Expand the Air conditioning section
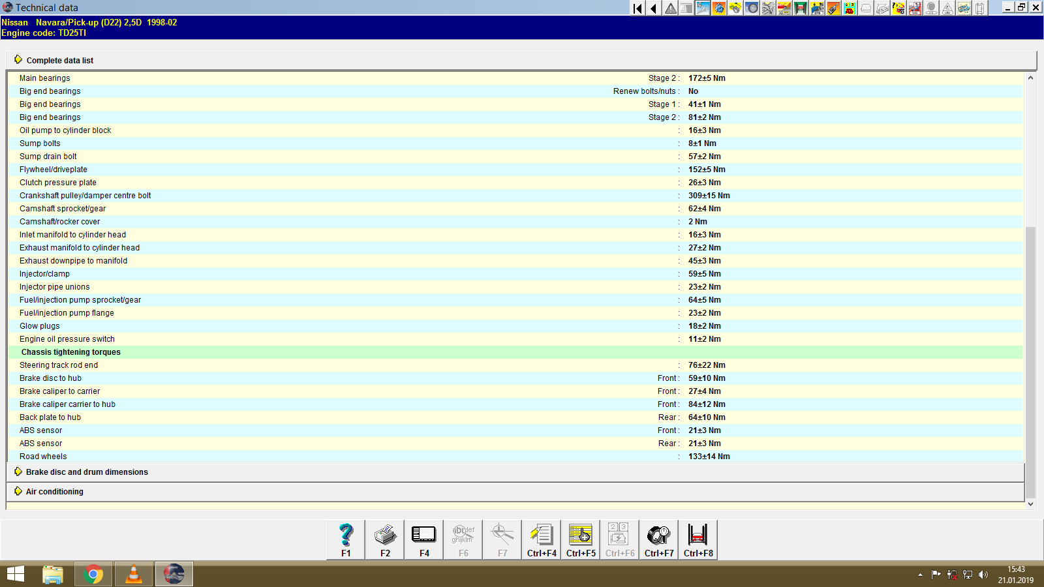Screen dimensions: 1044x587 click(x=54, y=491)
